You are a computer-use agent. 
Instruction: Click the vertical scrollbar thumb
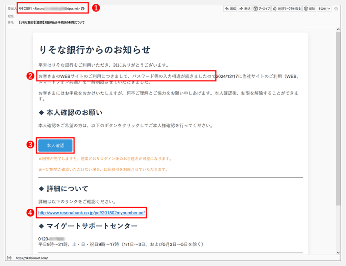click(x=338, y=119)
